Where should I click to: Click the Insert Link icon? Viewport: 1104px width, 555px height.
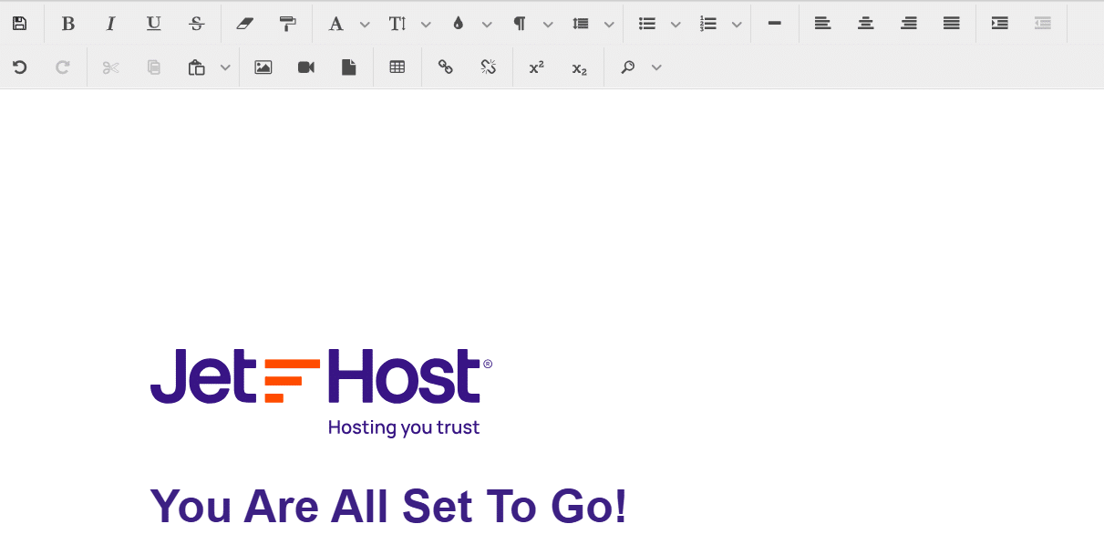pos(445,67)
